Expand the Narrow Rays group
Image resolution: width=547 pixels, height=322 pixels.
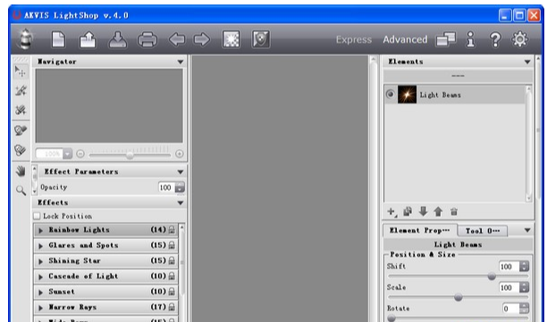(41, 308)
